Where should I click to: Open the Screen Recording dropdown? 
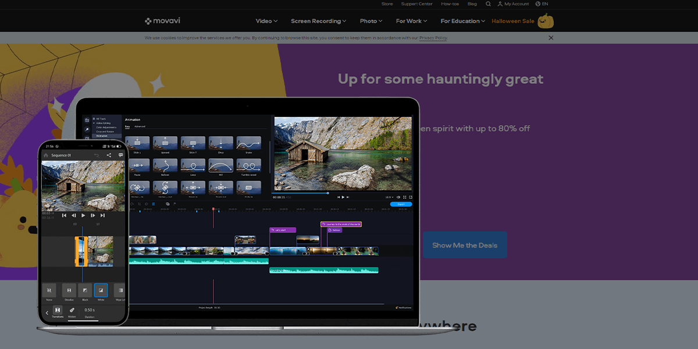click(318, 21)
